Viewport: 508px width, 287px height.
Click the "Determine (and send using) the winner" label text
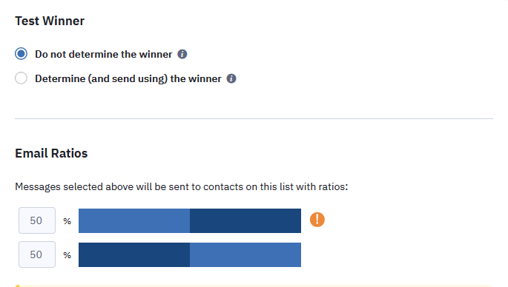tap(128, 79)
